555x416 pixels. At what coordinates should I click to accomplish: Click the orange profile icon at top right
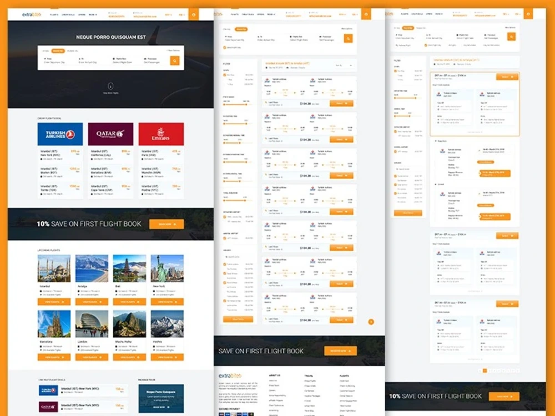[x=194, y=14]
